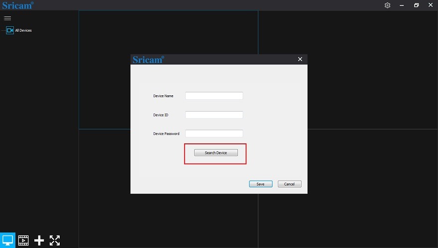The width and height of the screenshot is (438, 248).
Task: Switch to live view monitor icon
Action: point(8,241)
